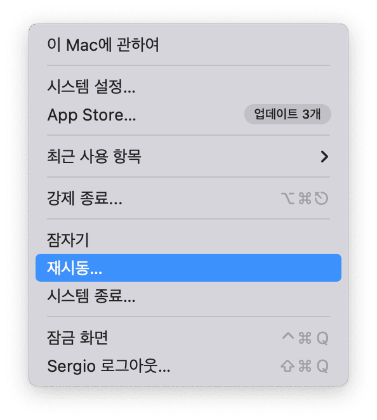Choose Sergio 로그아웃... menu item

(x=189, y=366)
